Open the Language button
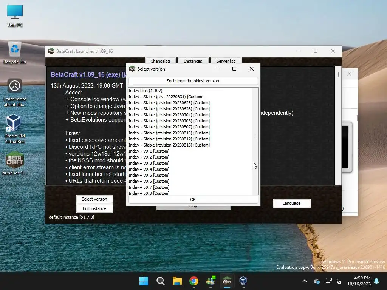The image size is (387, 290). (291, 203)
